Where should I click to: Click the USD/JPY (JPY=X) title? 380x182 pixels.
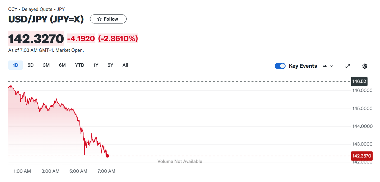click(46, 19)
